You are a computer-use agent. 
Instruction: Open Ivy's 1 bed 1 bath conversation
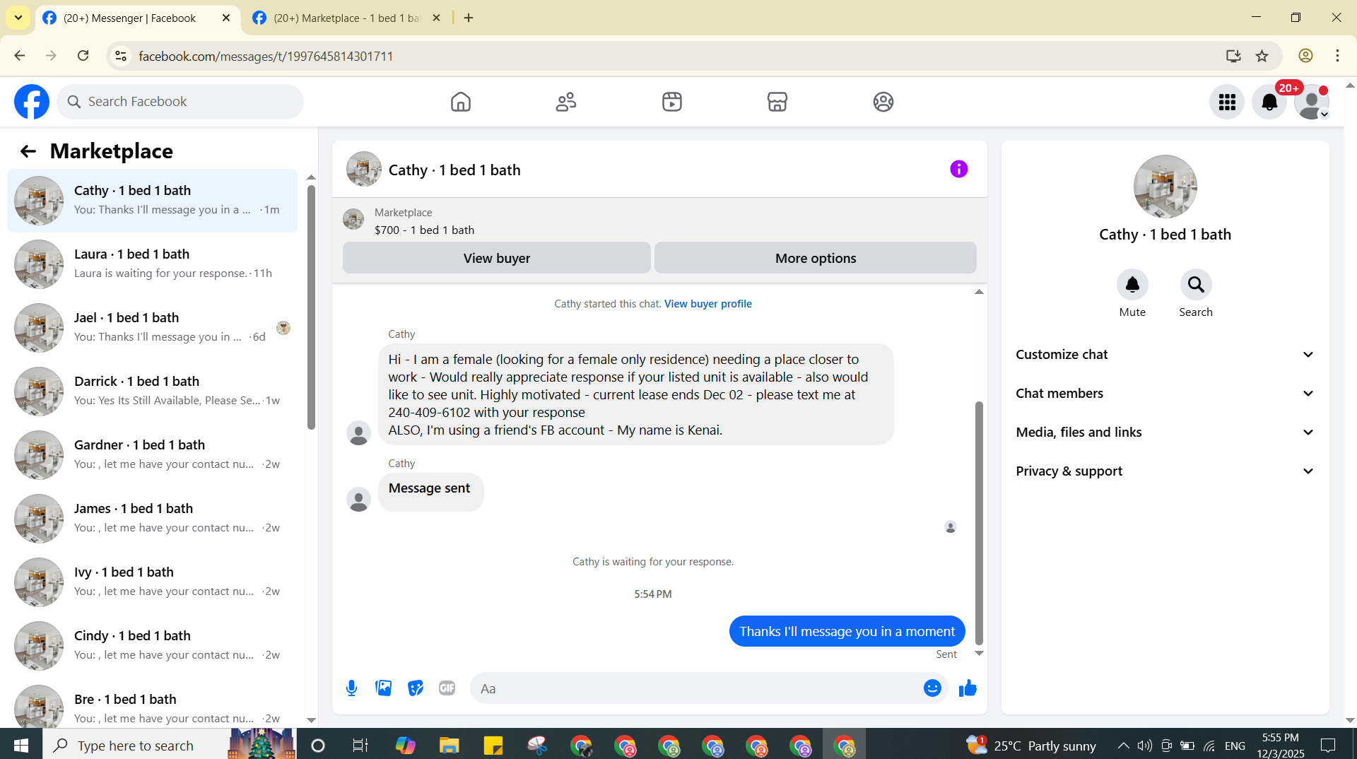(152, 582)
